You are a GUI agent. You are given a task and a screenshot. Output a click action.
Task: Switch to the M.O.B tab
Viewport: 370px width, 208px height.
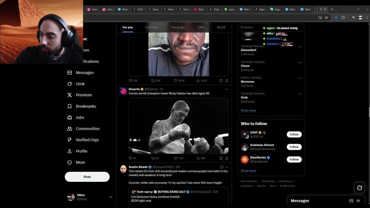pyautogui.click(x=221, y=27)
